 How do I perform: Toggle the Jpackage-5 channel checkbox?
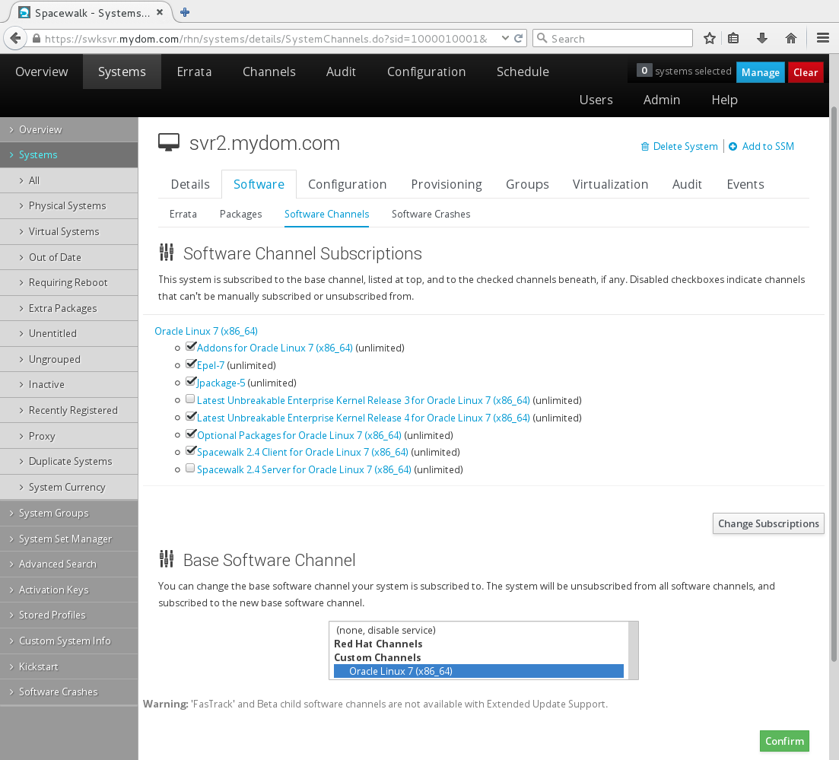click(x=190, y=382)
